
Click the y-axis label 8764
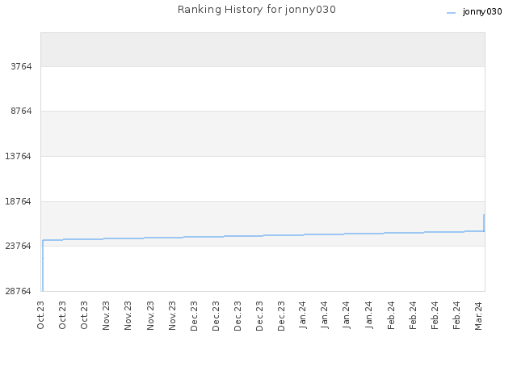coord(22,111)
